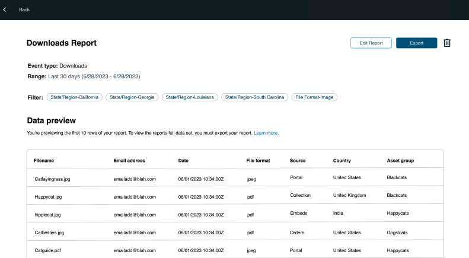Click Dogs/cats asset group cell
The width and height of the screenshot is (469, 258).
[397, 232]
